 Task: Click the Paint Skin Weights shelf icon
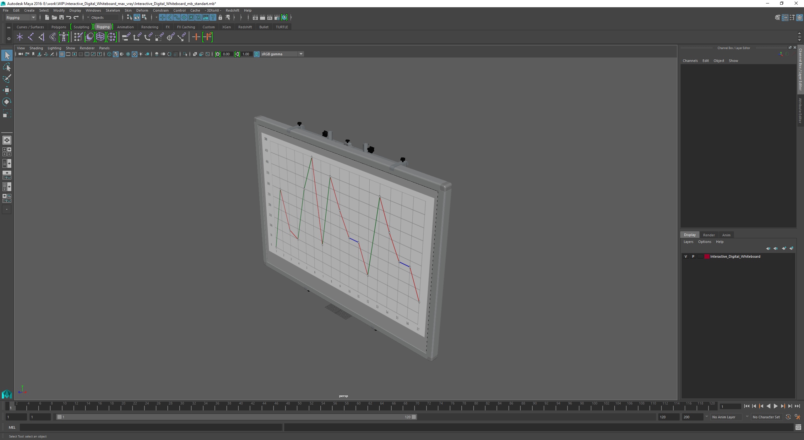click(78, 37)
